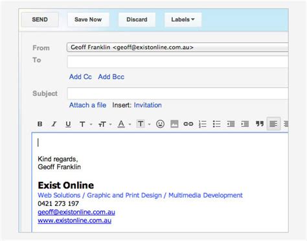307x241 pixels.
Task: Expand the text color dropdown arrow
Action: click(130, 124)
